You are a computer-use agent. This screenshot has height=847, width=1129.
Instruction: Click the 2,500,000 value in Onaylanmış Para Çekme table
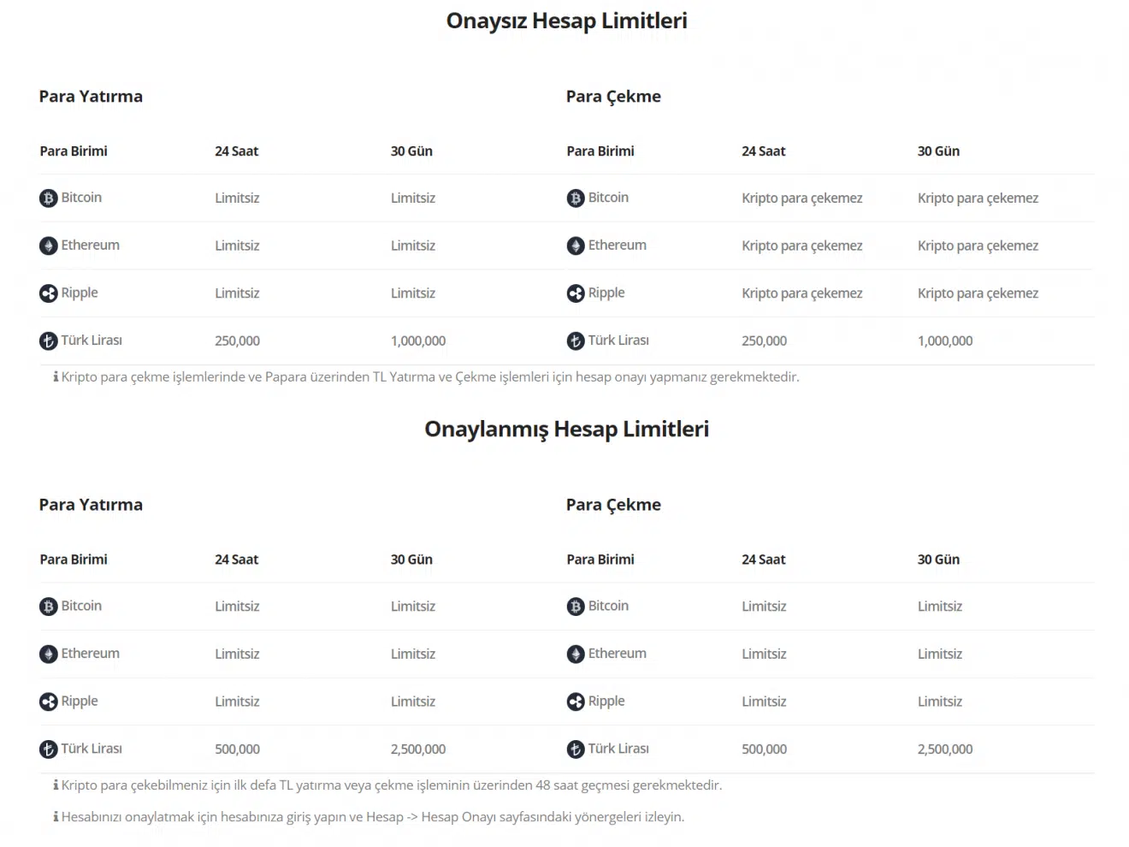tap(944, 749)
